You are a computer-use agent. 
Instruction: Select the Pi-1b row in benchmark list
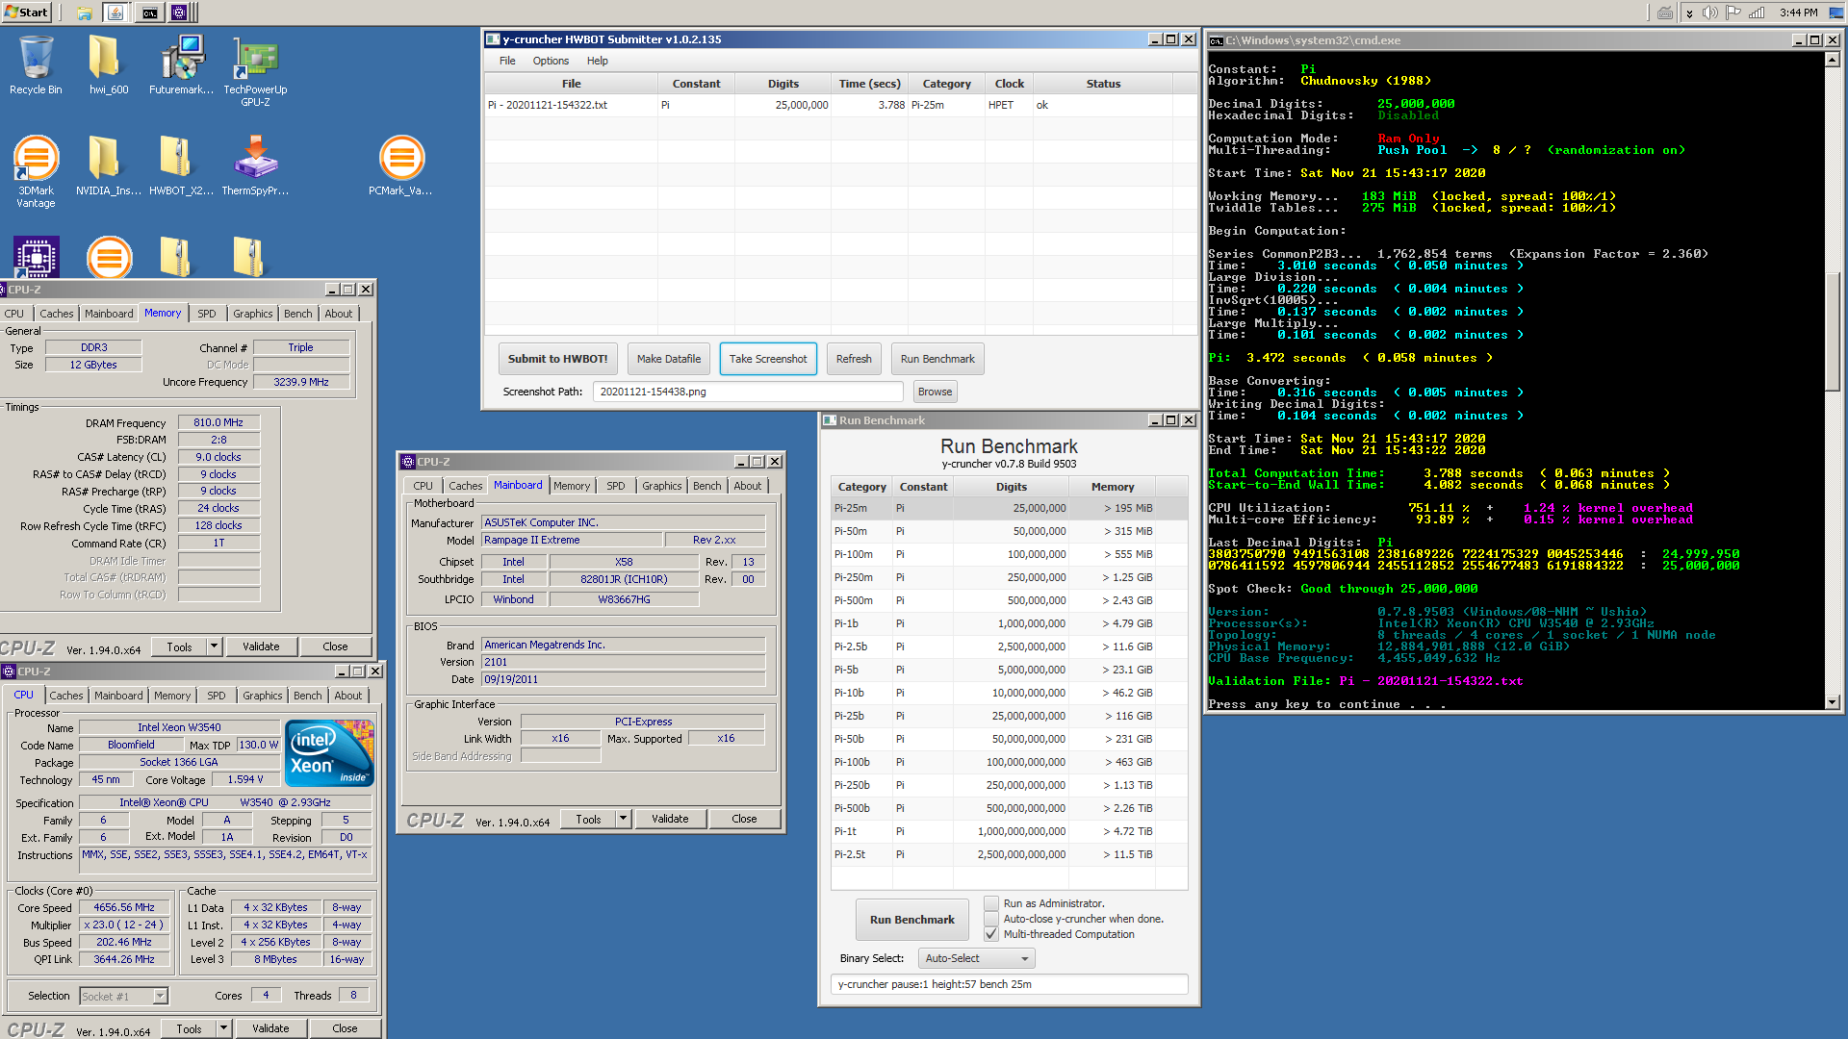tap(1009, 623)
